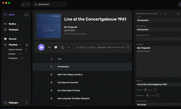The height and width of the screenshot is (109, 181).
Task: Go back with the left arrow button
Action: point(23,4)
